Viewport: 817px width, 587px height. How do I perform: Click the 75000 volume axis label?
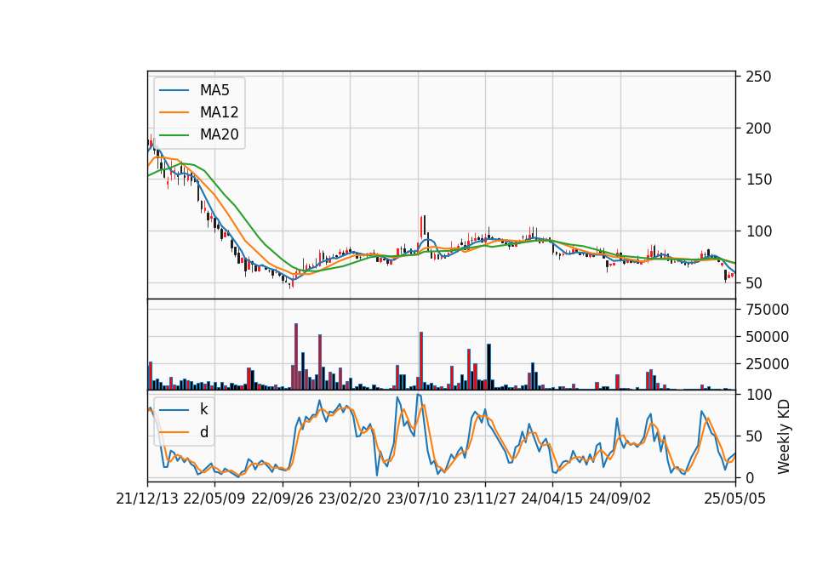point(767,310)
